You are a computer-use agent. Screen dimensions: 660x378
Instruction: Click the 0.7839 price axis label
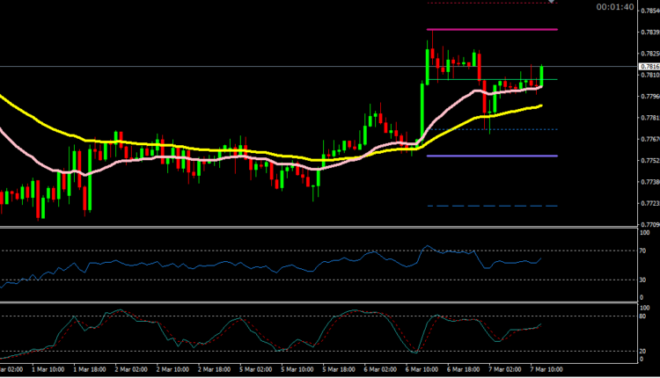coord(649,33)
